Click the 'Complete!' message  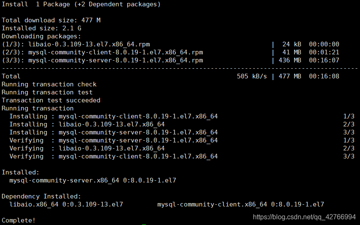[19, 220]
